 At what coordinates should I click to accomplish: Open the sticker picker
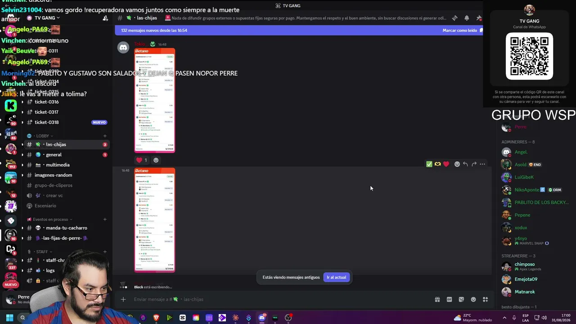coord(461,299)
